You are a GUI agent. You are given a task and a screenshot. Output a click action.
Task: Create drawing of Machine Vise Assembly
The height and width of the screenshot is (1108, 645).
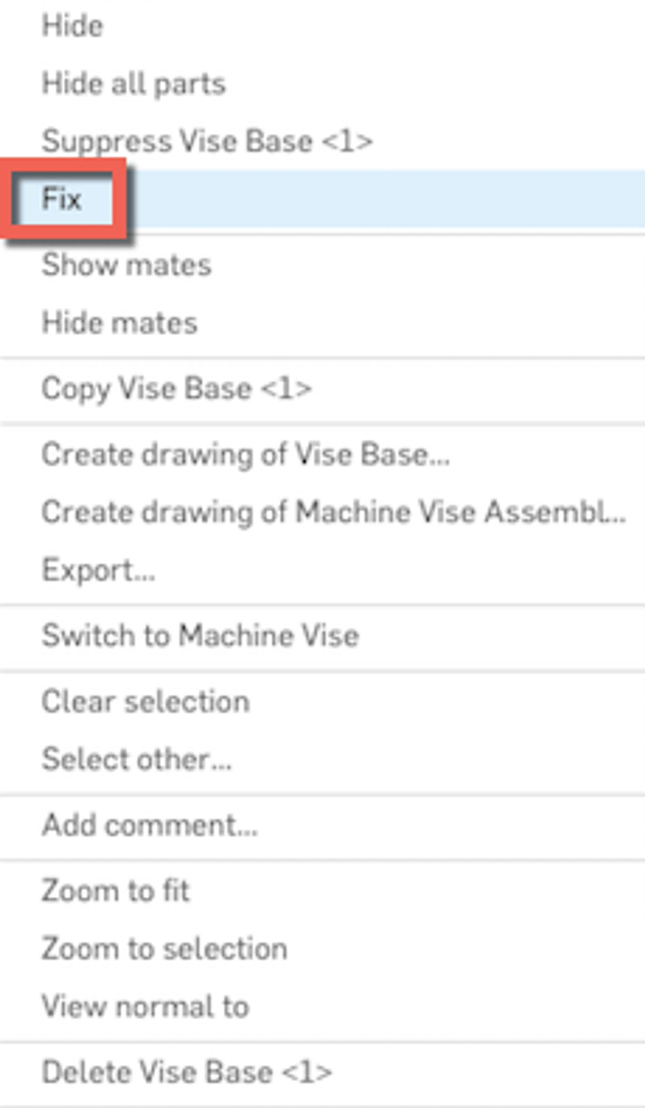[x=334, y=512]
